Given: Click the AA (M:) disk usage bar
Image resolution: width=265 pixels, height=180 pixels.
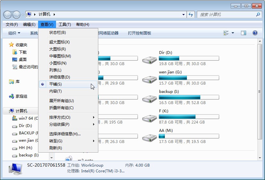Looking at the screenshot, I should (x=189, y=136).
